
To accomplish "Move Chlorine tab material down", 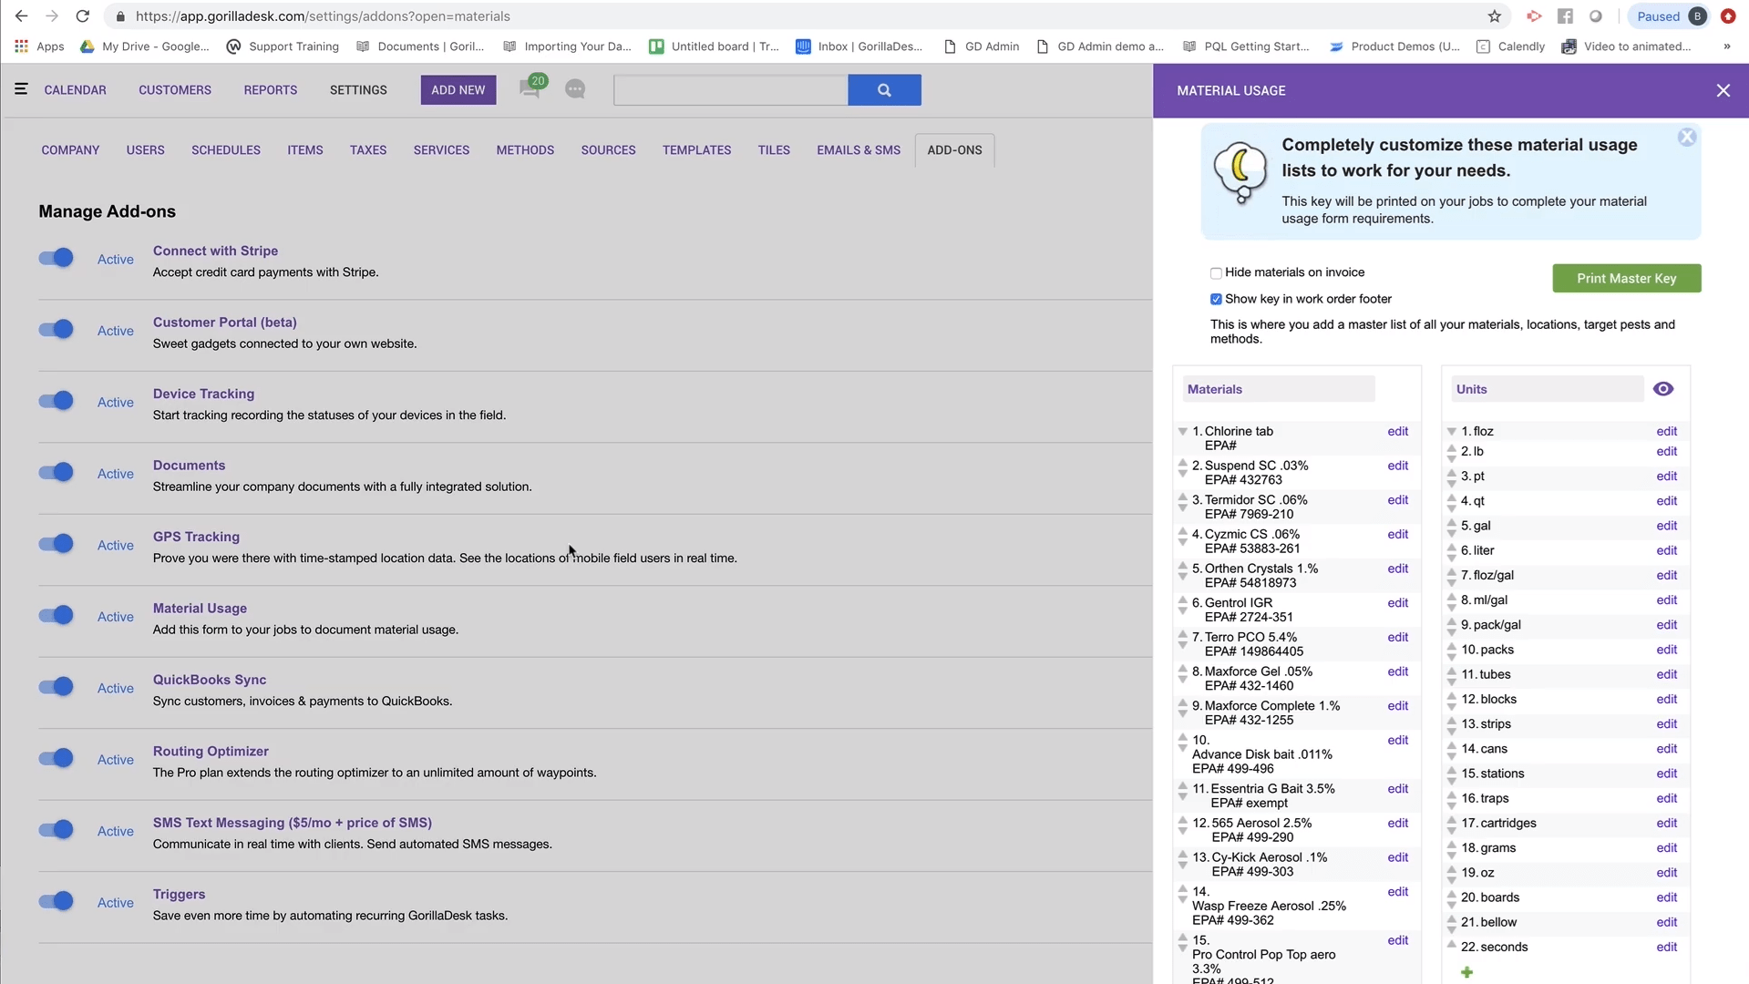I will pyautogui.click(x=1182, y=432).
